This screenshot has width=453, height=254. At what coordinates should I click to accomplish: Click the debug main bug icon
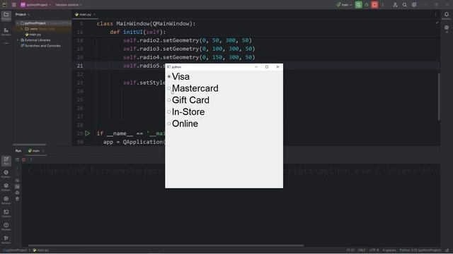(367, 5)
